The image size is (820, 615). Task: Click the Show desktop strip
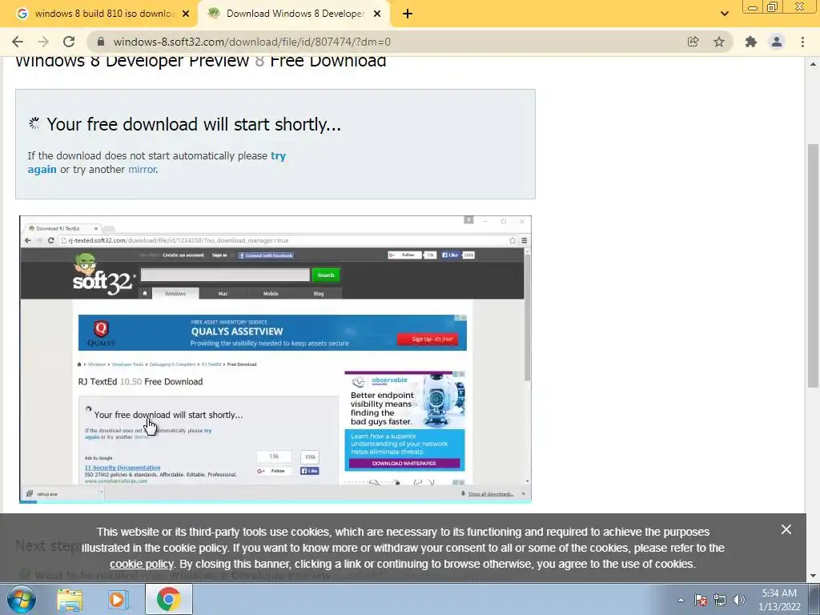point(814,599)
